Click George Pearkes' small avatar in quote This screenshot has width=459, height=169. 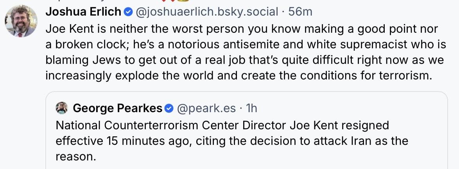pyautogui.click(x=62, y=107)
